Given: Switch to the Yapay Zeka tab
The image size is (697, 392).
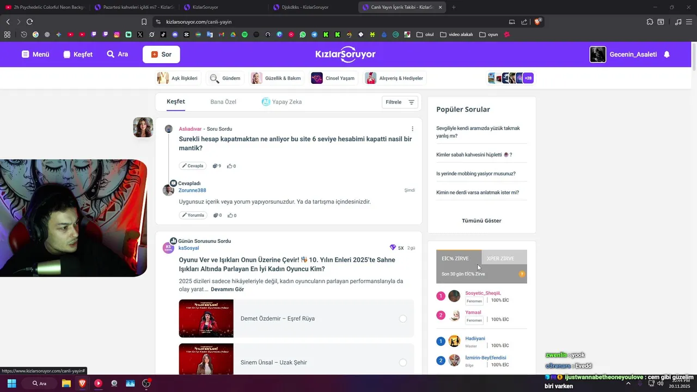Looking at the screenshot, I should [x=282, y=102].
